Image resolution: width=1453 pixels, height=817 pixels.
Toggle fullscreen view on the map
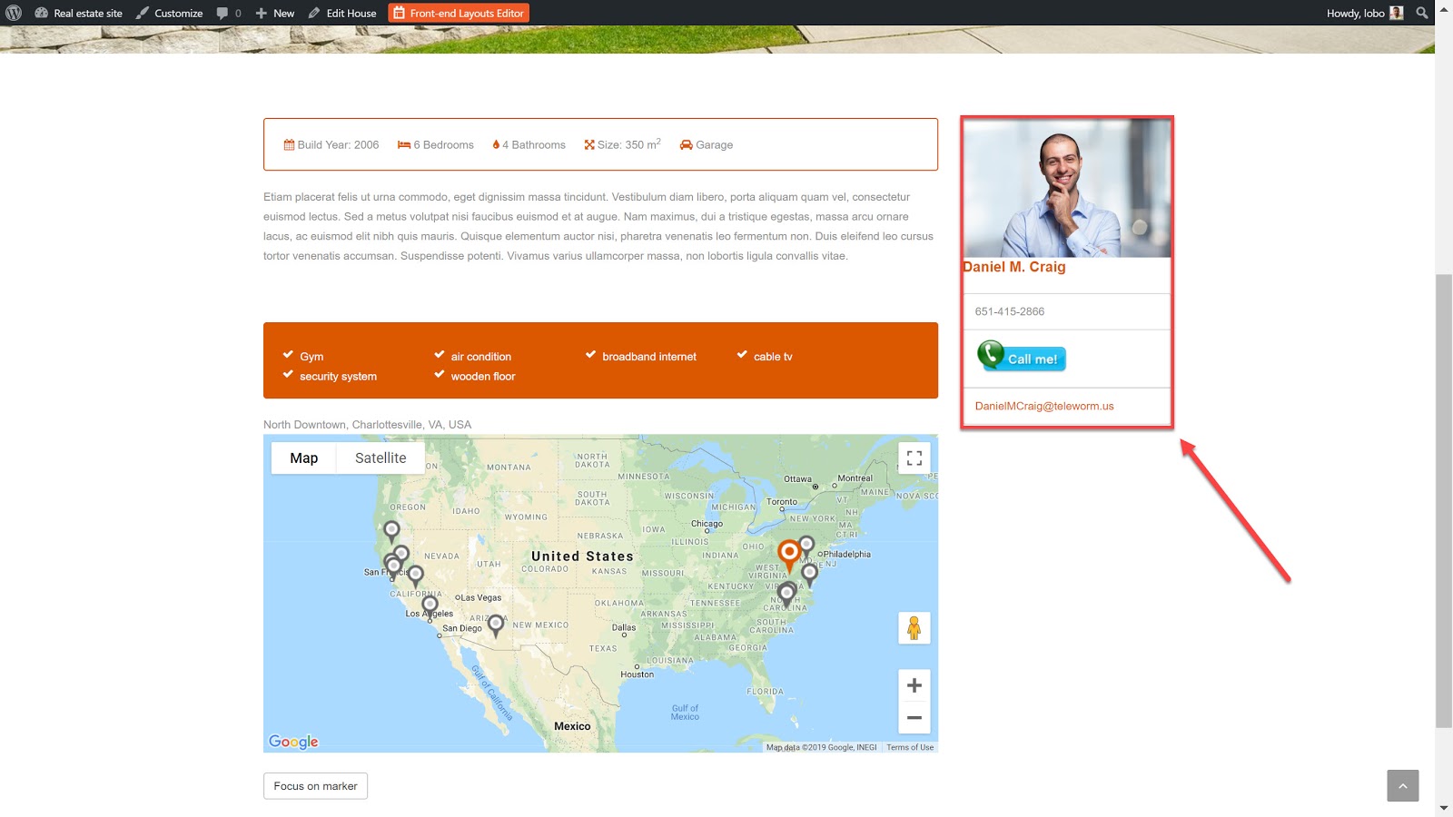point(914,458)
